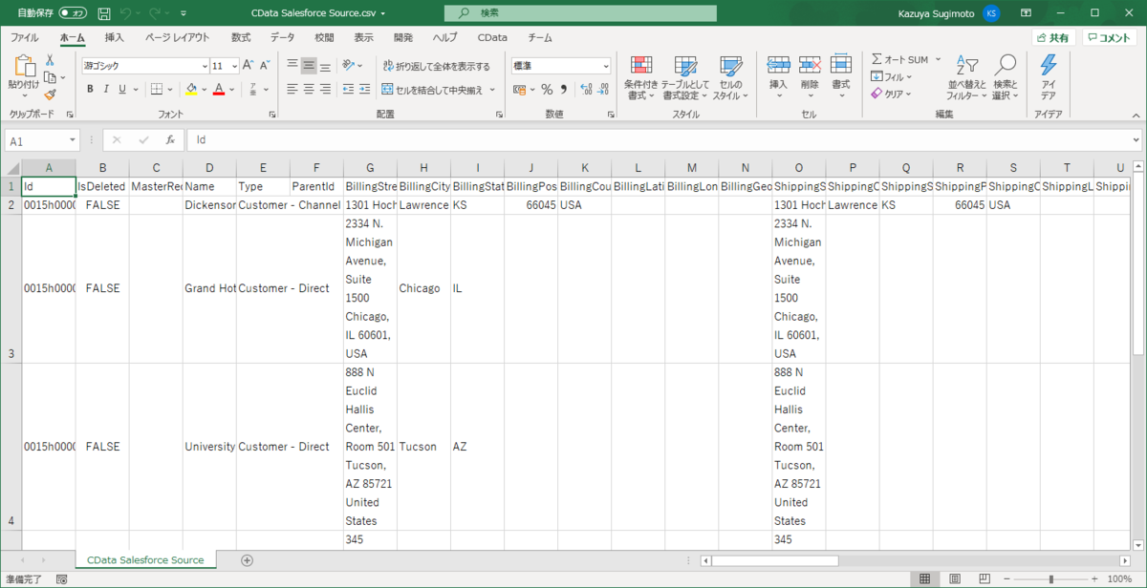Click the cell borders icon
Image resolution: width=1147 pixels, height=588 pixels.
coord(157,89)
